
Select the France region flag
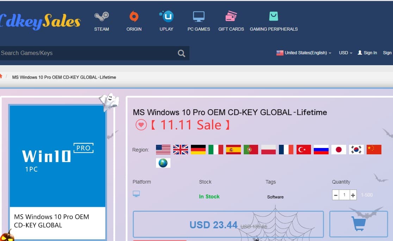tap(286, 149)
